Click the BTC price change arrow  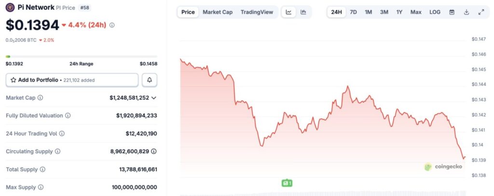40,40
